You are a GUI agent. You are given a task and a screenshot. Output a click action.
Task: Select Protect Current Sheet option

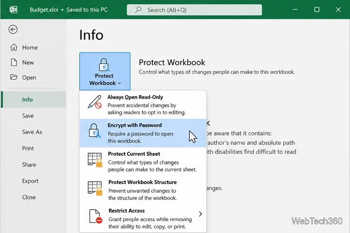143,161
